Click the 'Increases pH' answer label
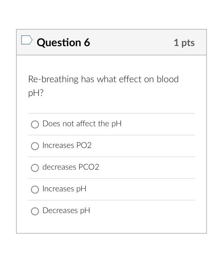Image resolution: width=223 pixels, height=256 pixels. pyautogui.click(x=64, y=189)
